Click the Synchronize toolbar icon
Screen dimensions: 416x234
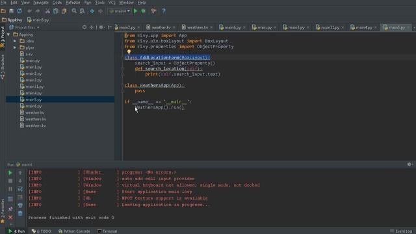(19, 11)
